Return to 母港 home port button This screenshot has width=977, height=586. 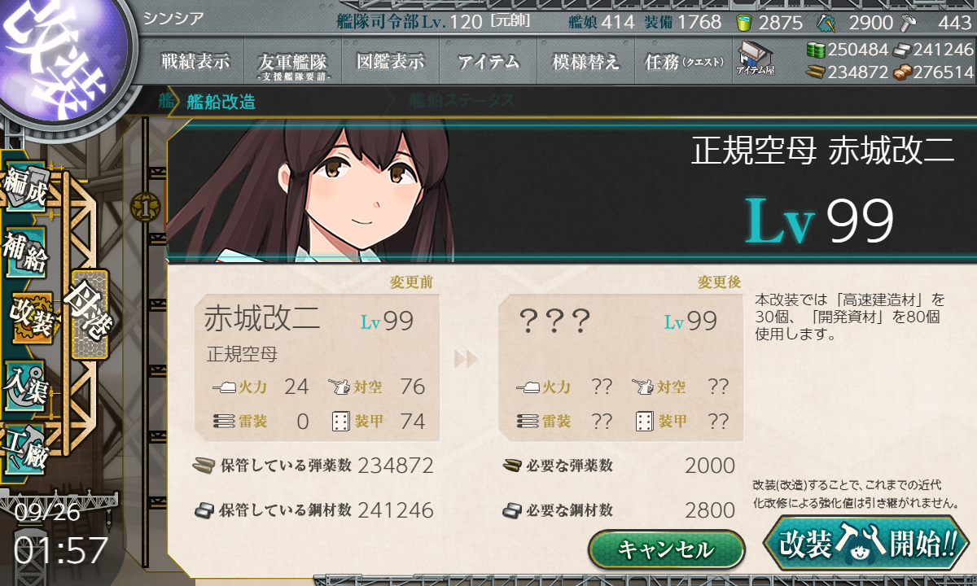point(90,315)
